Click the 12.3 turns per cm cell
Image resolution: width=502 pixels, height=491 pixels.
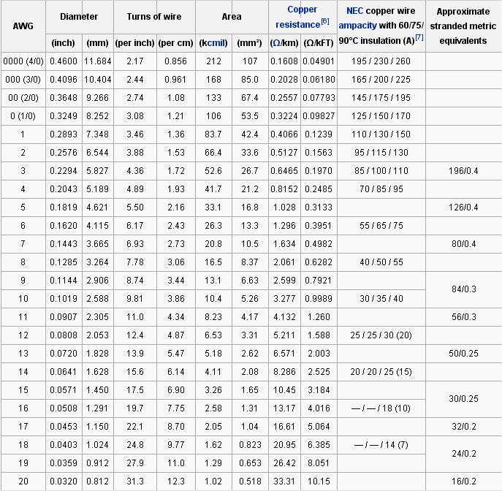click(x=176, y=481)
